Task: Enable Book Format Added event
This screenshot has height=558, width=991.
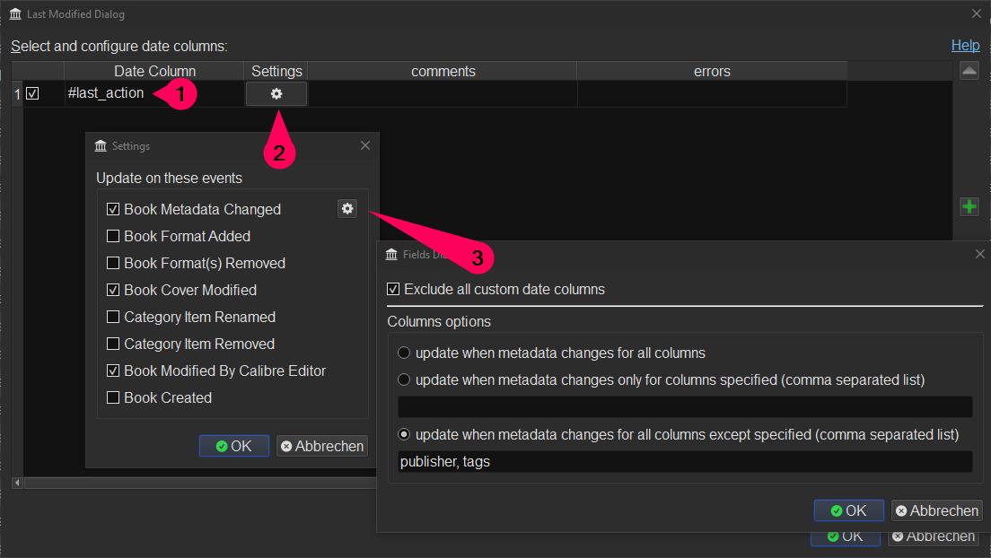Action: click(x=113, y=237)
